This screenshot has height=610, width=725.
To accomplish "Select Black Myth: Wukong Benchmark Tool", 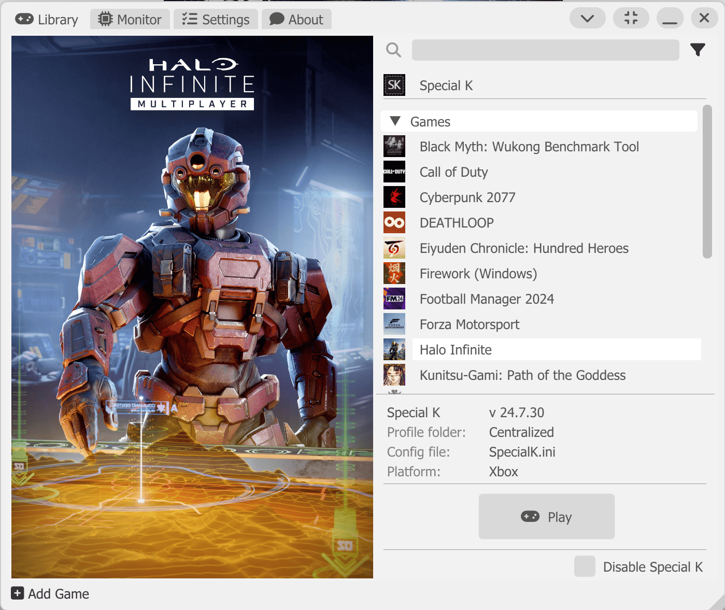I will tap(529, 147).
